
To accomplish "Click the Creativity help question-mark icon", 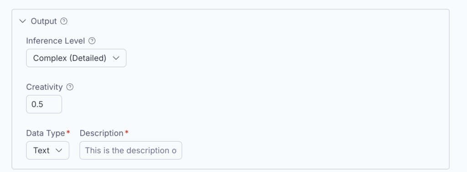I will tap(70, 87).
